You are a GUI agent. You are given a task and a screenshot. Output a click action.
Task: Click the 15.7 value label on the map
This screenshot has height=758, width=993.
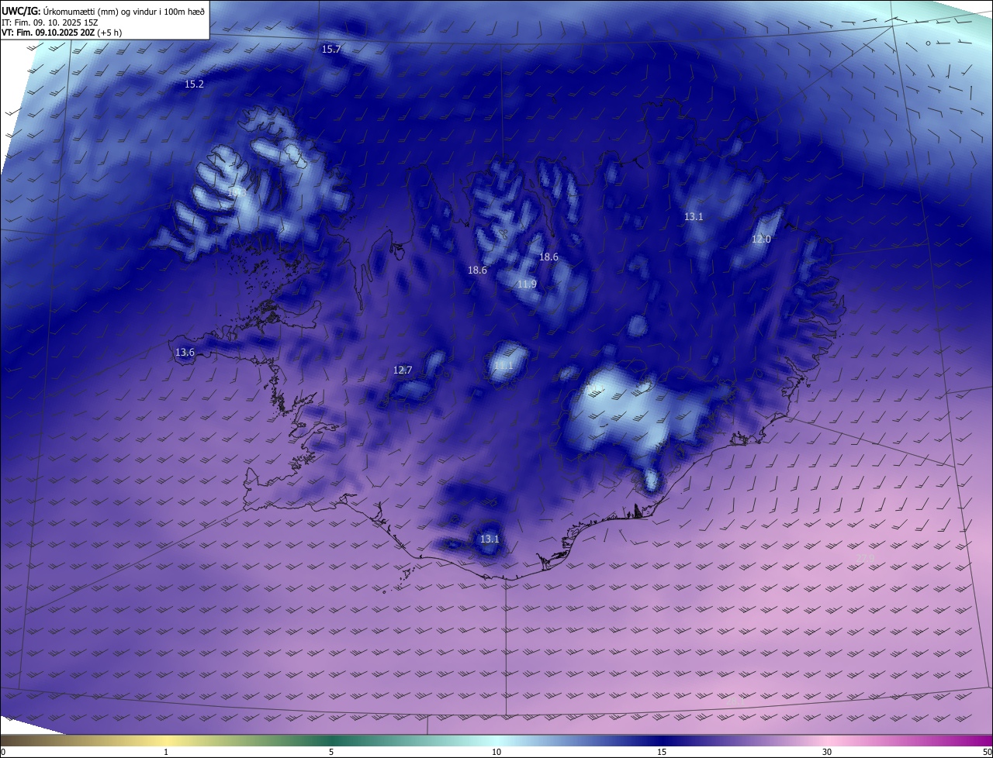click(x=331, y=49)
